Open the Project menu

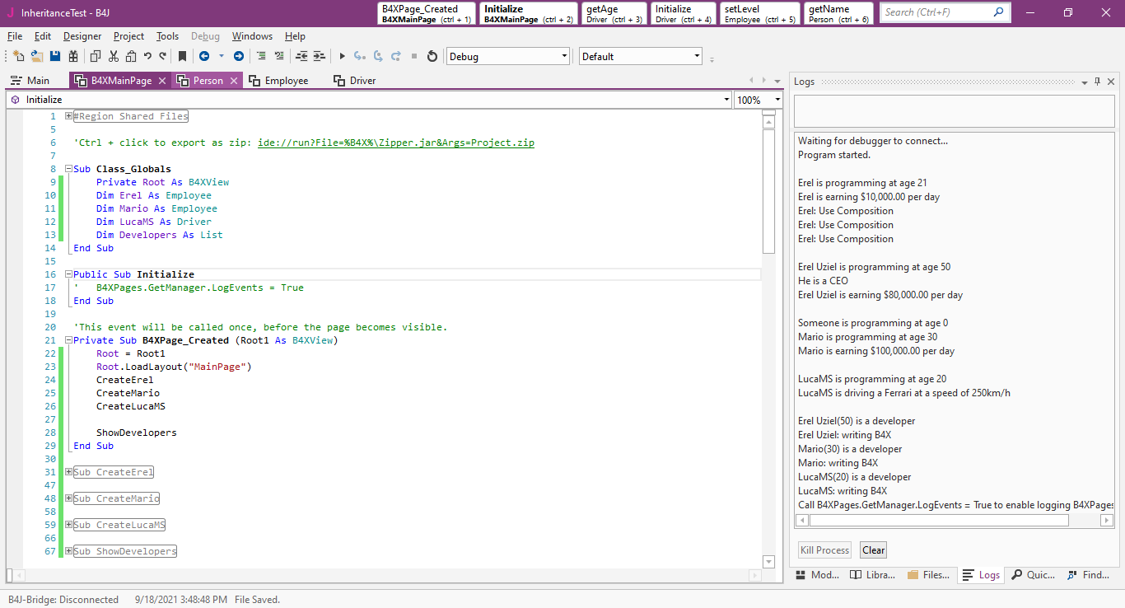128,36
